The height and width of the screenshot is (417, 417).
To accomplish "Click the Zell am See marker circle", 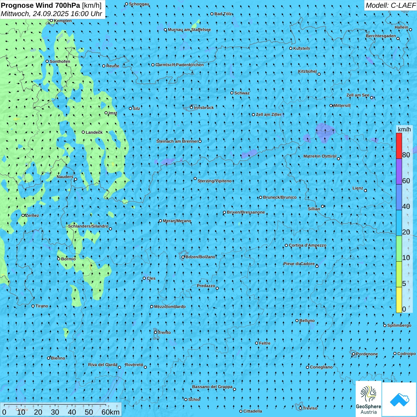I will [371, 97].
